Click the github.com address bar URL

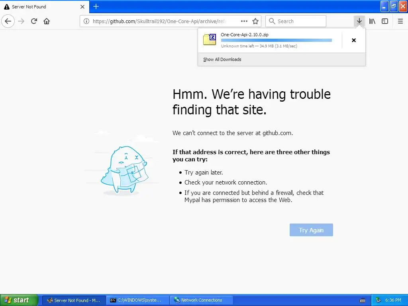[x=159, y=21]
